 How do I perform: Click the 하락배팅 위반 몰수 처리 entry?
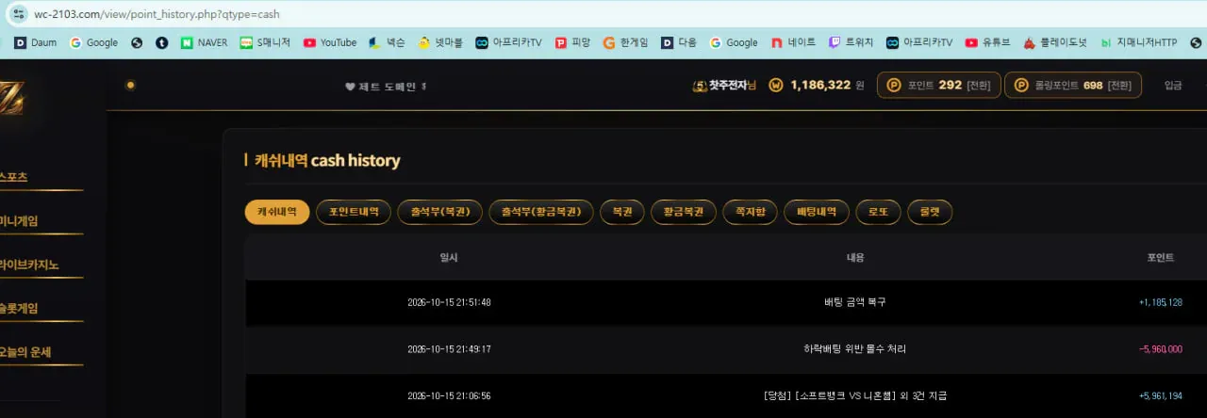coord(854,349)
